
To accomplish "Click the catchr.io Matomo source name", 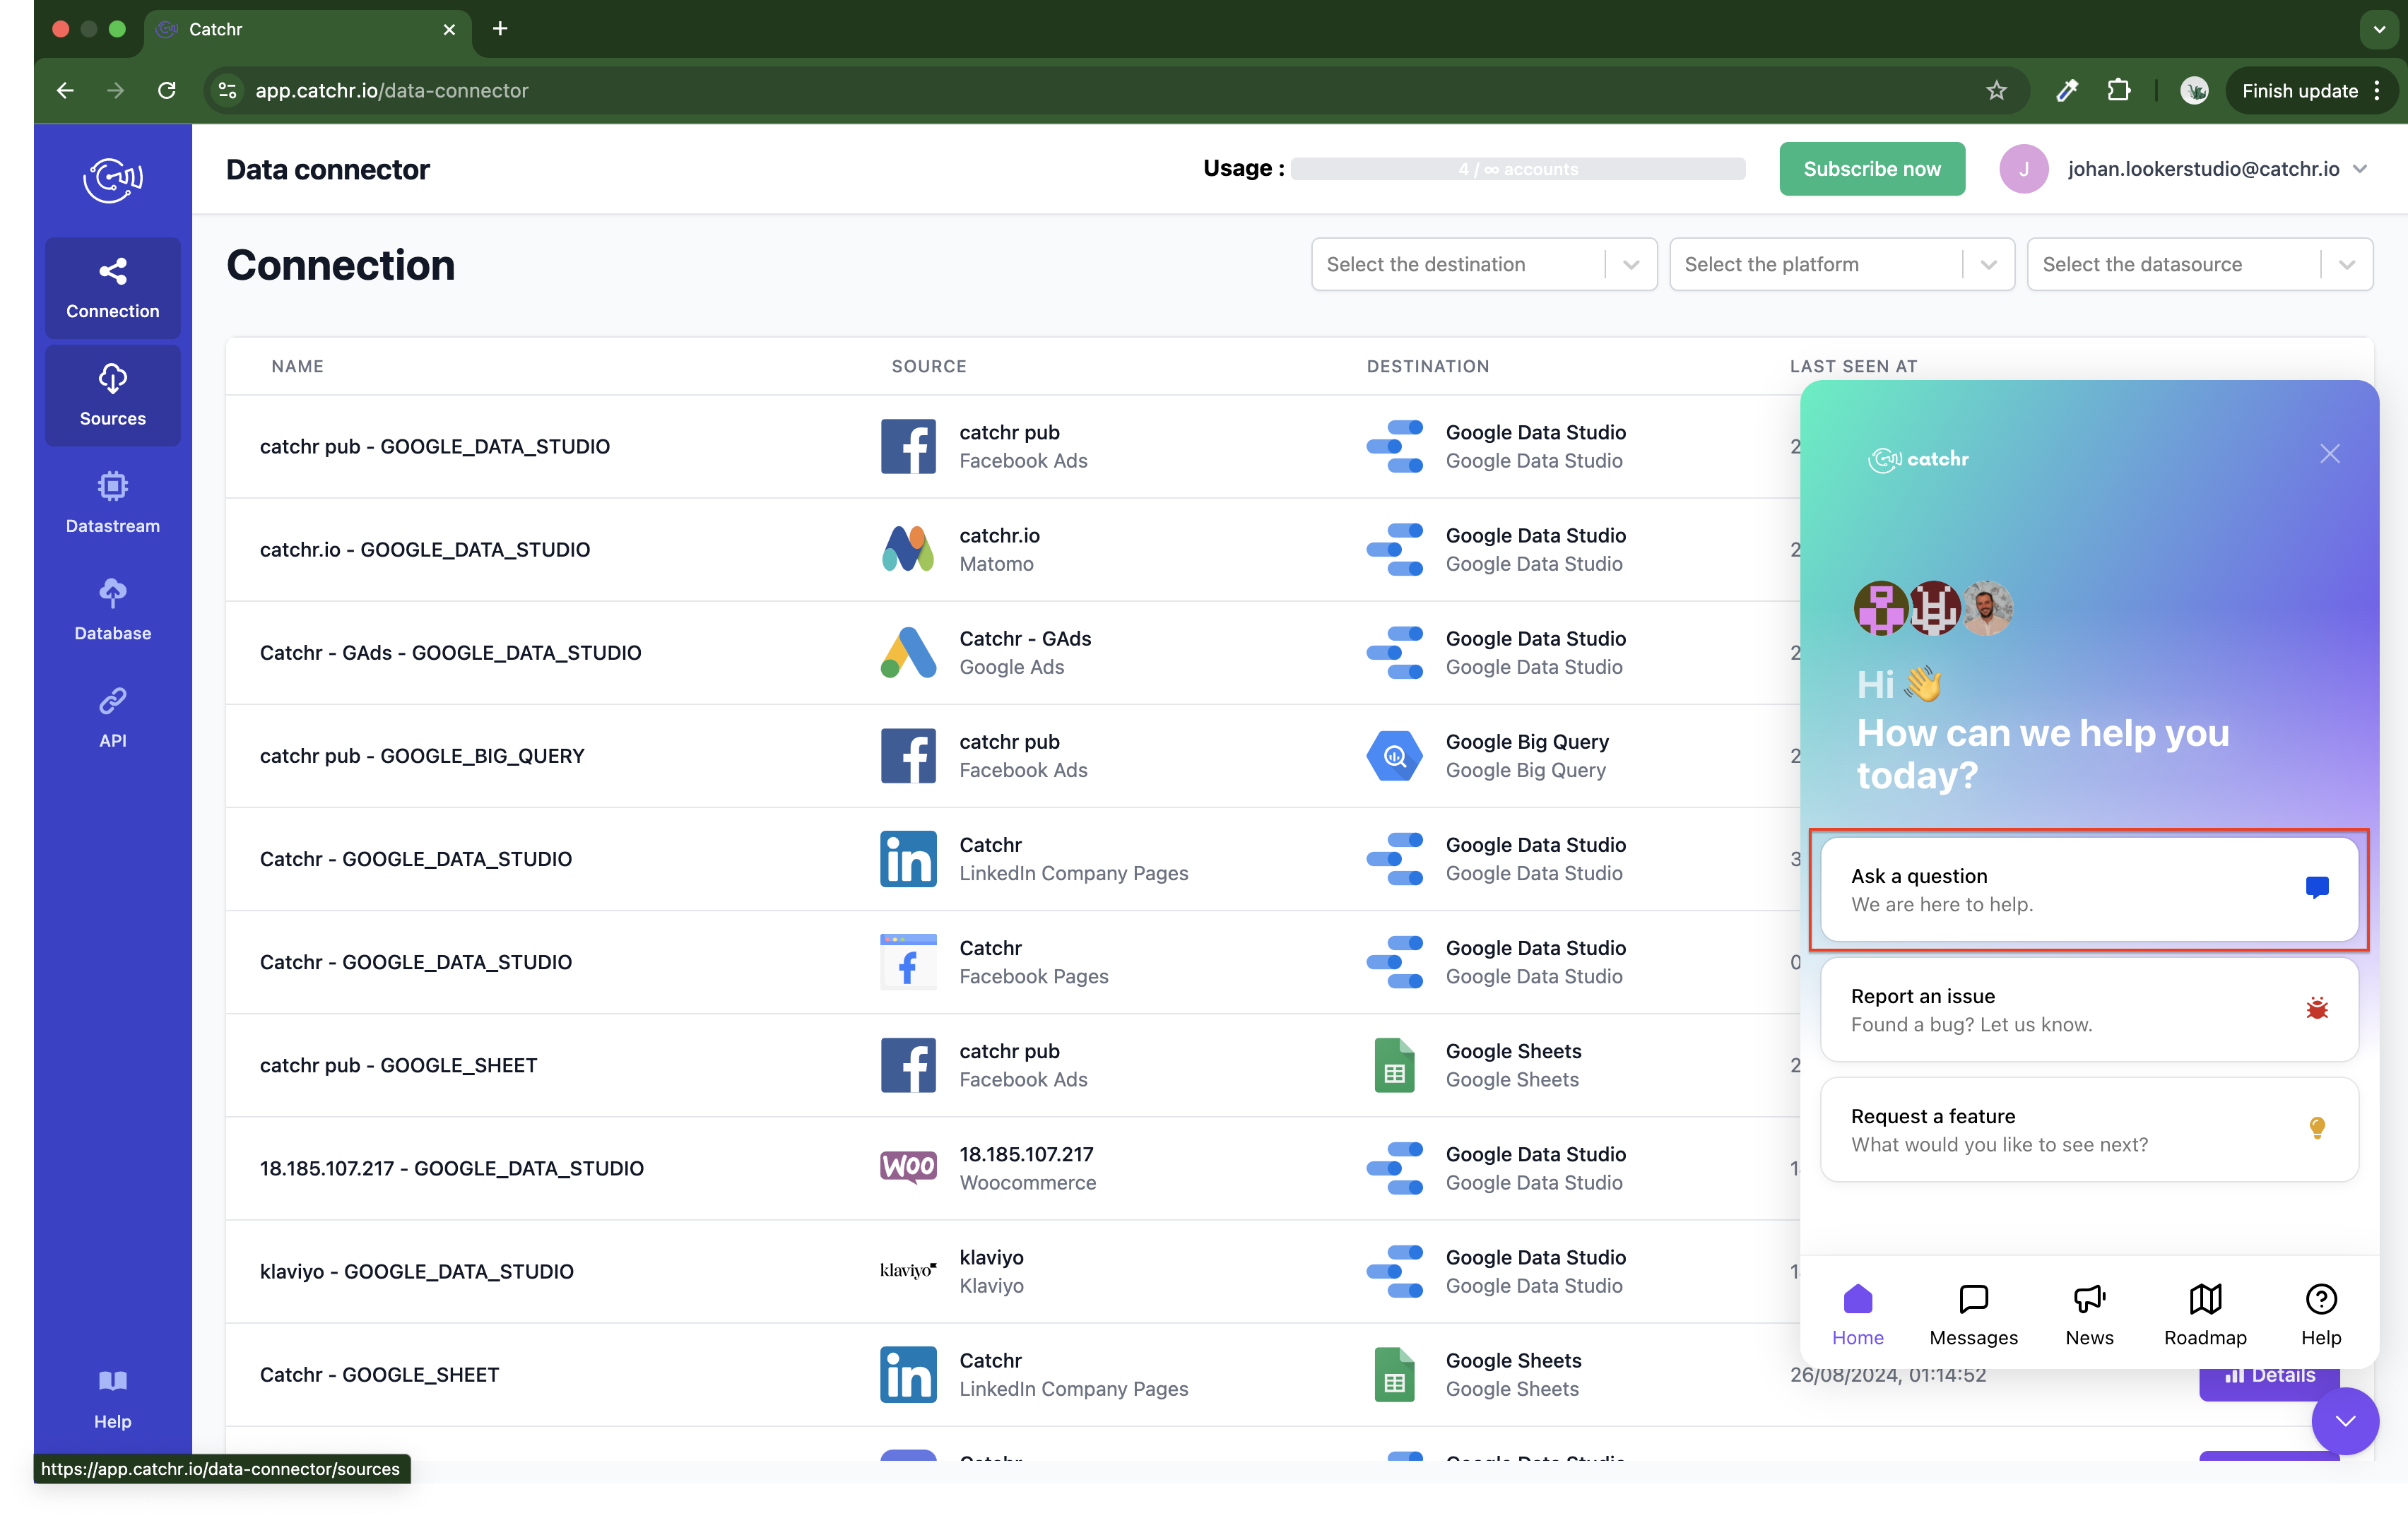I will [1000, 535].
